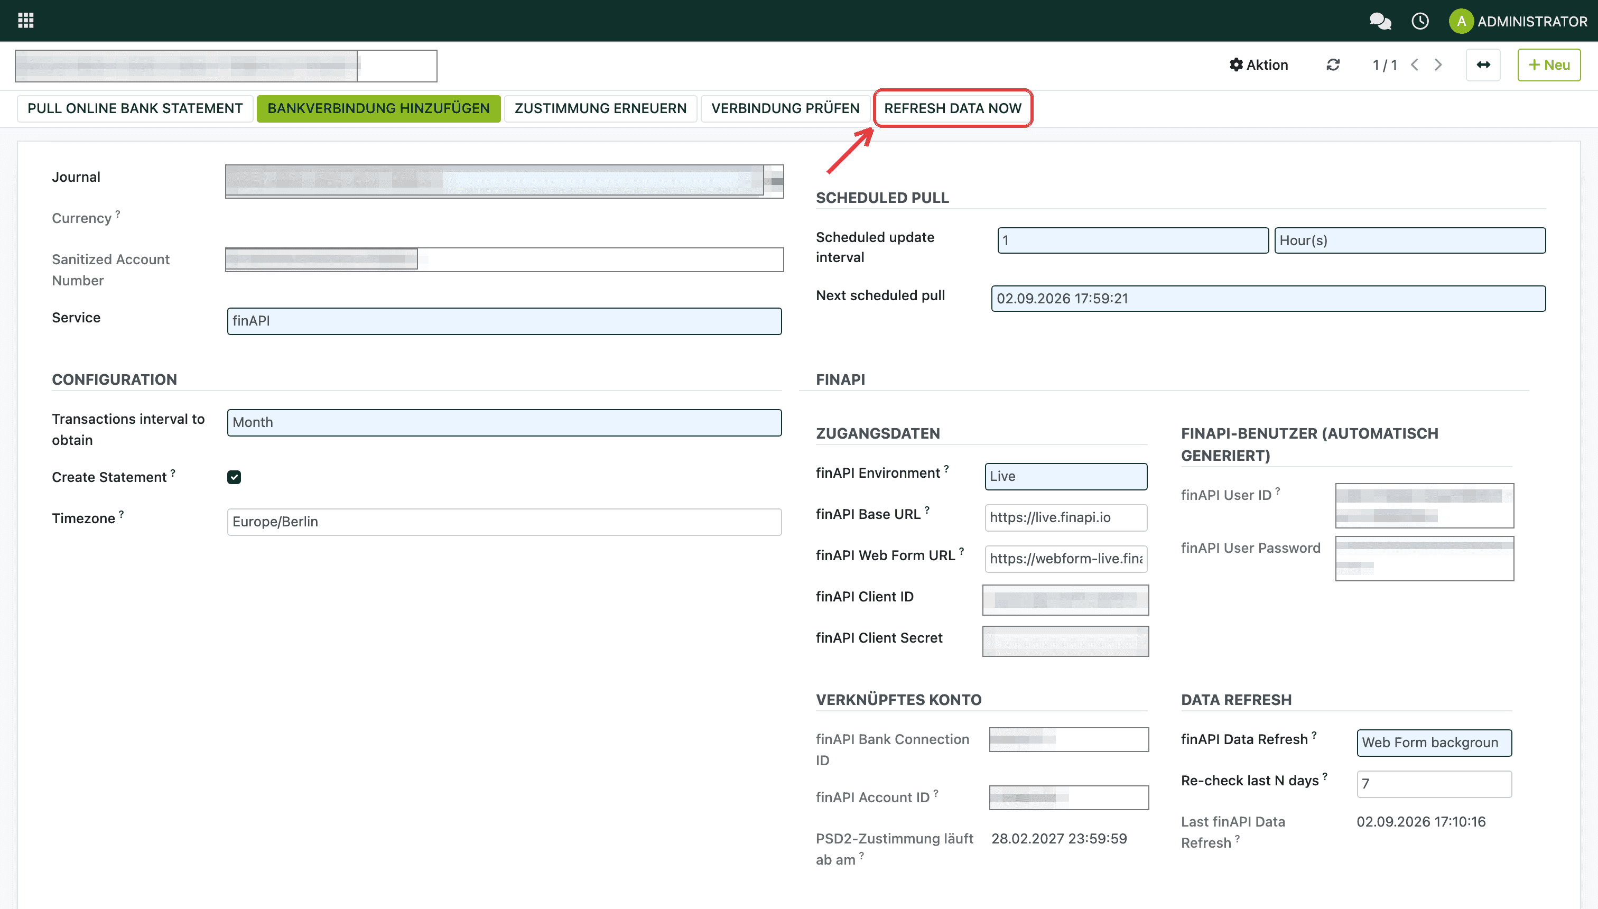Open finAPI Environment dropdown showing Live
The height and width of the screenshot is (909, 1598).
1066,476
